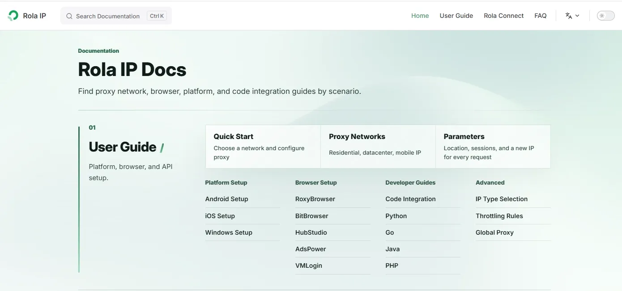The image size is (622, 291).
Task: Click the Rola IP Docs title
Action: pyautogui.click(x=132, y=70)
